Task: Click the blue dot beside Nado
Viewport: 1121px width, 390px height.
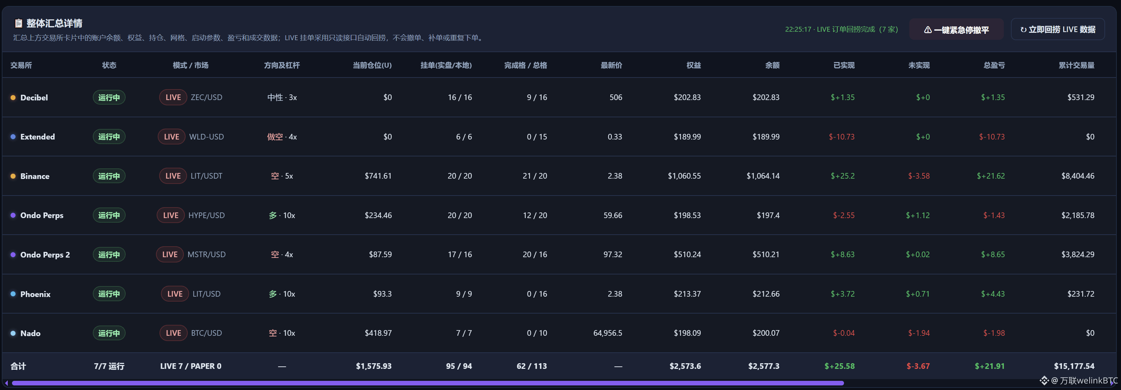Action: tap(13, 334)
